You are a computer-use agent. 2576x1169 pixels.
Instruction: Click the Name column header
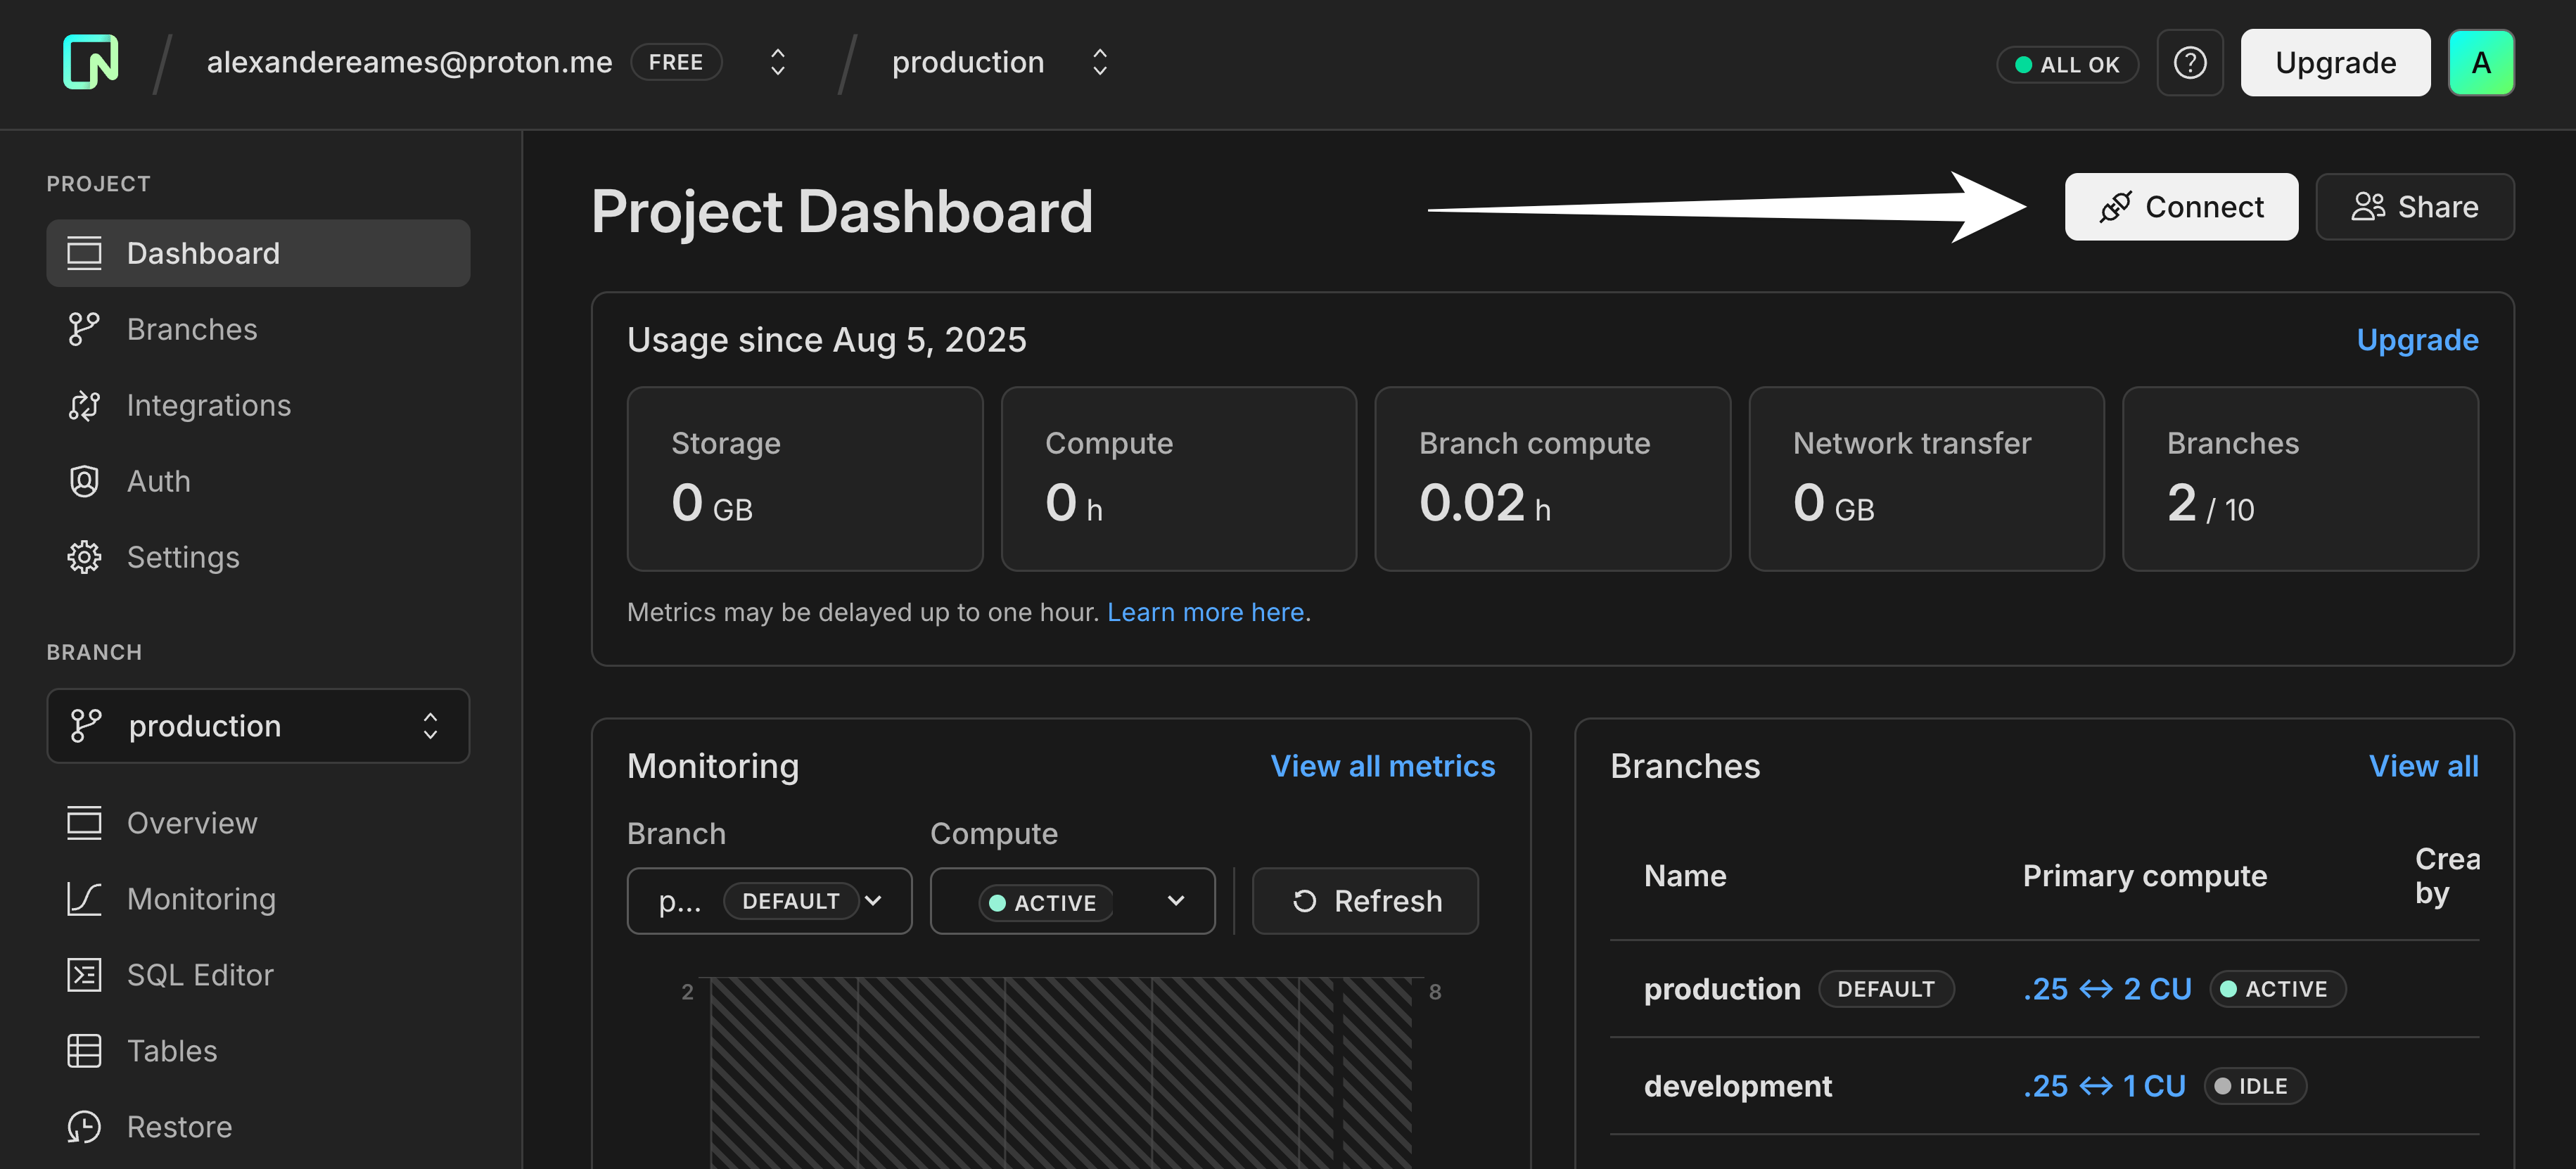[x=1685, y=876]
